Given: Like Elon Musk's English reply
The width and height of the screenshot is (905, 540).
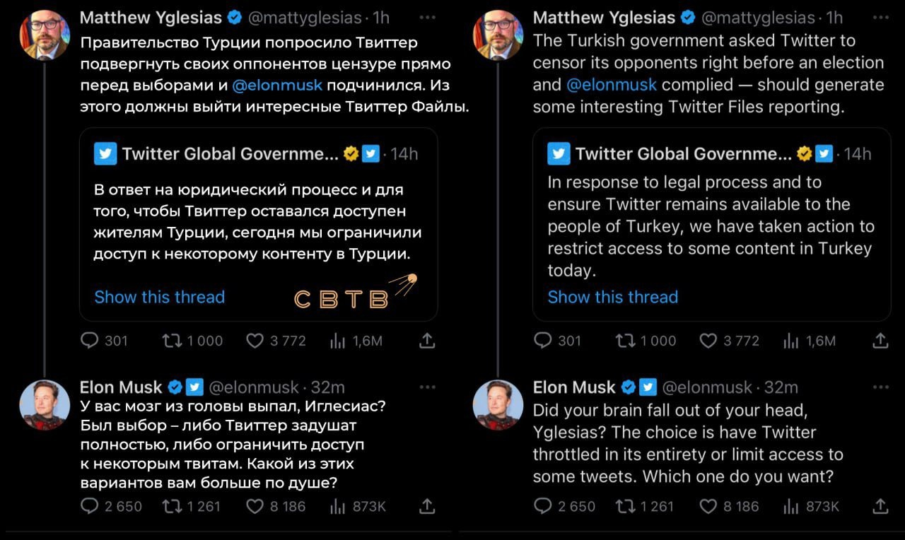Looking at the screenshot, I should pyautogui.click(x=708, y=506).
